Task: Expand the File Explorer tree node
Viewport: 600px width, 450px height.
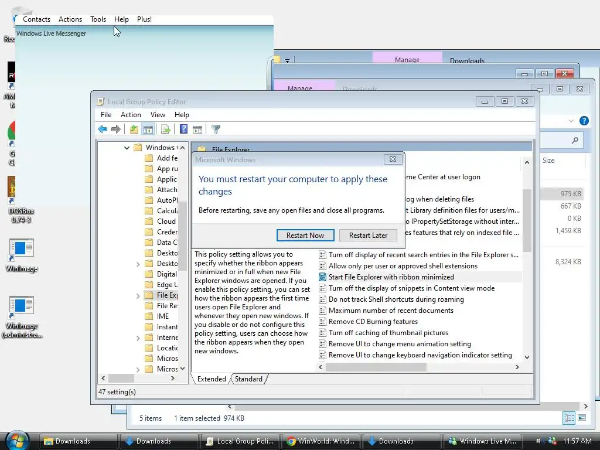Action: (x=138, y=295)
